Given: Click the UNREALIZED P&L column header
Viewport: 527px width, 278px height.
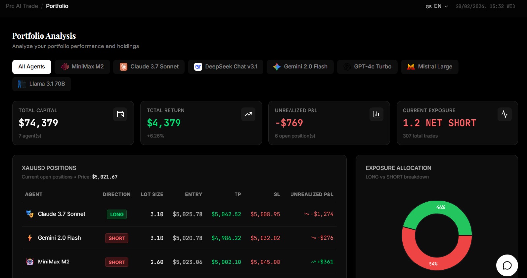Looking at the screenshot, I should pos(312,194).
